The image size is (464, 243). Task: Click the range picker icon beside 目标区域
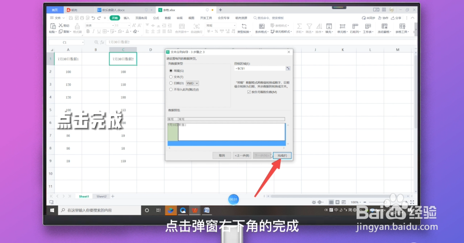(x=288, y=69)
